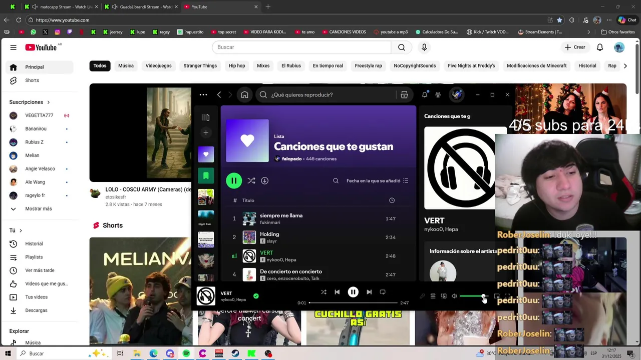Open the green bookmark Episodes item in sidebar
Viewport: 641px width, 360px height.
tap(206, 176)
